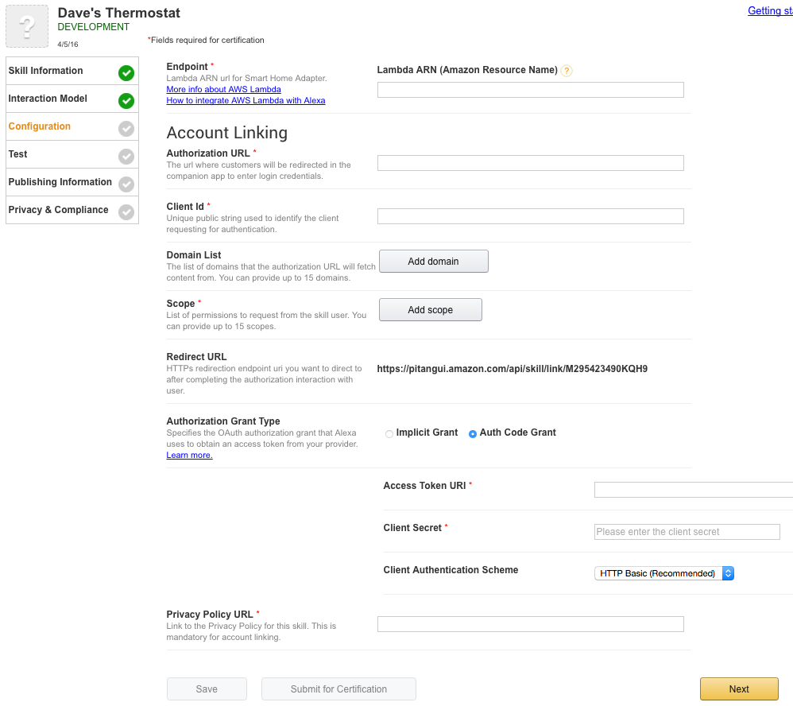The height and width of the screenshot is (706, 793).
Task: Open the Publishing Information section tab
Action: click(60, 182)
